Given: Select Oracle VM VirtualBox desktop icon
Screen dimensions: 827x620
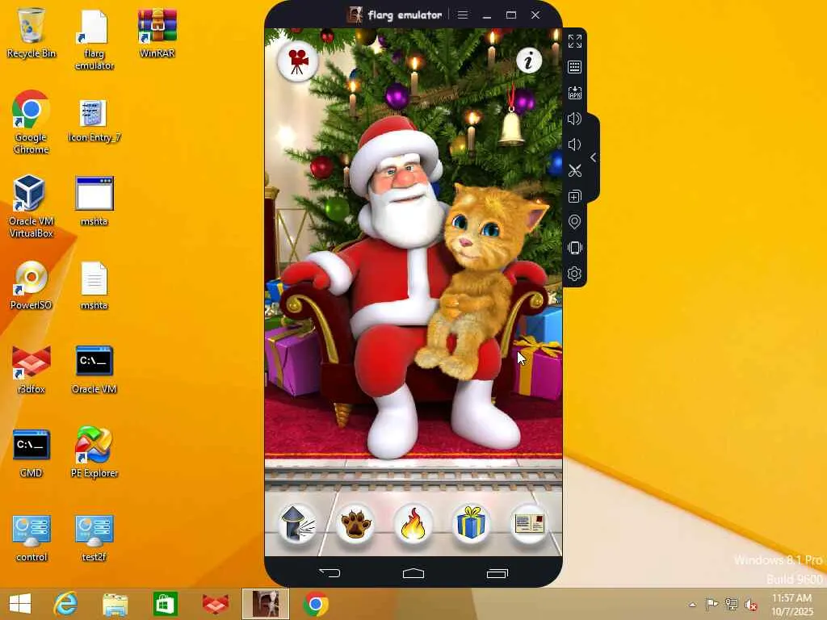Looking at the screenshot, I should [x=31, y=207].
